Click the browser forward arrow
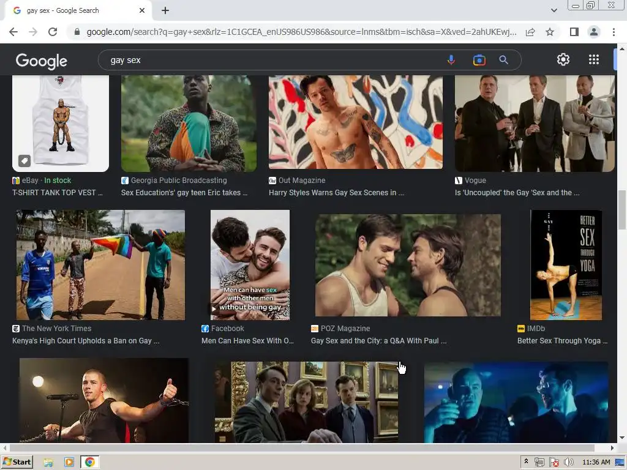Viewport: 627px width, 470px height. (x=33, y=32)
